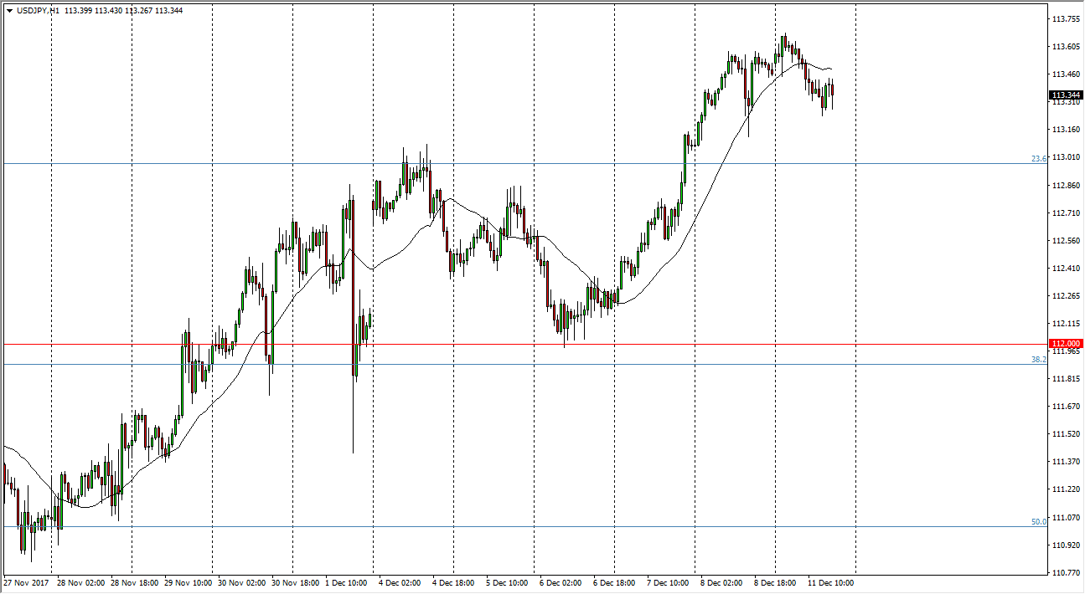Click the 110.770 price scale label

pyautogui.click(x=1065, y=573)
